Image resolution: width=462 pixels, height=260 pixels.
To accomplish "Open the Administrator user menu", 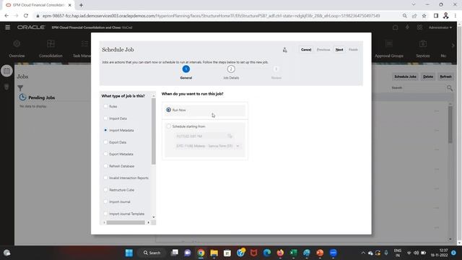I will [440, 27].
